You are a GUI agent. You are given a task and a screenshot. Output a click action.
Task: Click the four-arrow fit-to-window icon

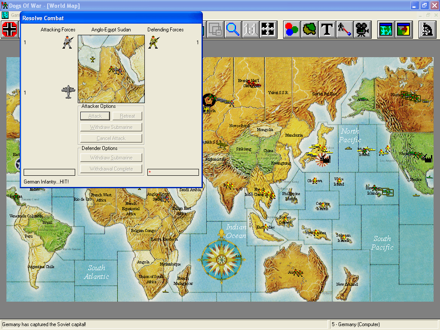[x=268, y=29]
